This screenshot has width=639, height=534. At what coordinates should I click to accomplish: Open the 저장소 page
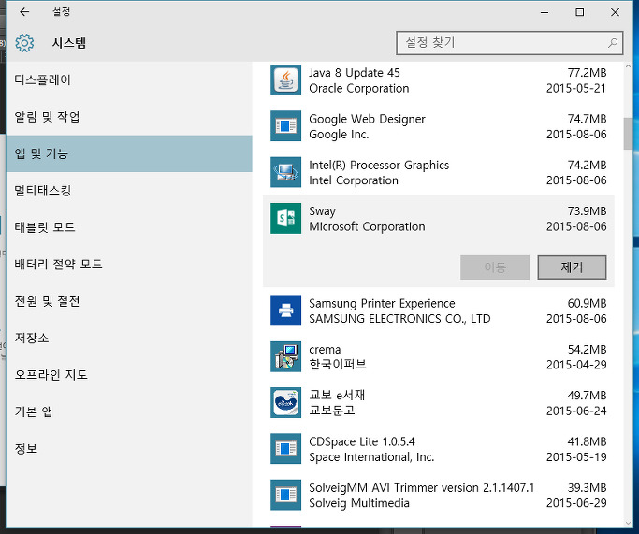[129, 338]
